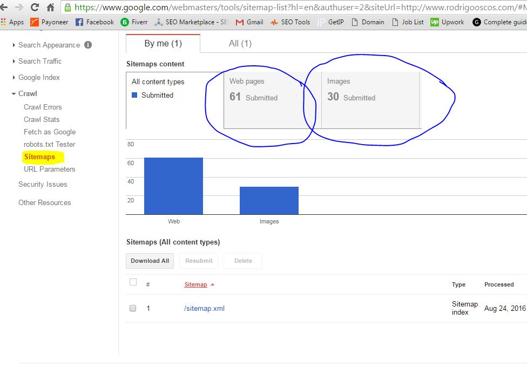The height and width of the screenshot is (367, 527).
Task: Open the SEO Tools bookmark
Action: [290, 22]
